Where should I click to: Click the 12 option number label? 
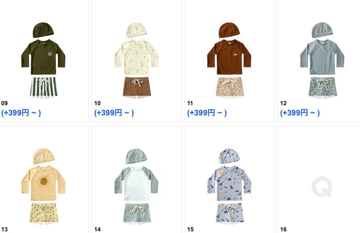(x=283, y=103)
